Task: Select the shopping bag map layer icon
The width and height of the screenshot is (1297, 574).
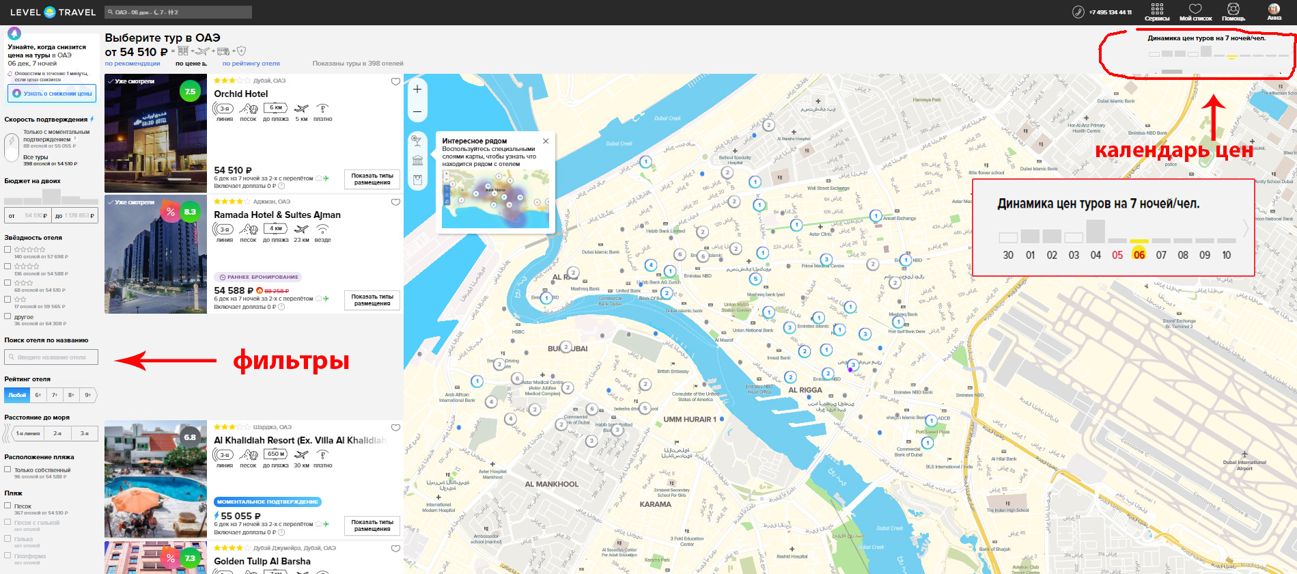Action: [417, 180]
